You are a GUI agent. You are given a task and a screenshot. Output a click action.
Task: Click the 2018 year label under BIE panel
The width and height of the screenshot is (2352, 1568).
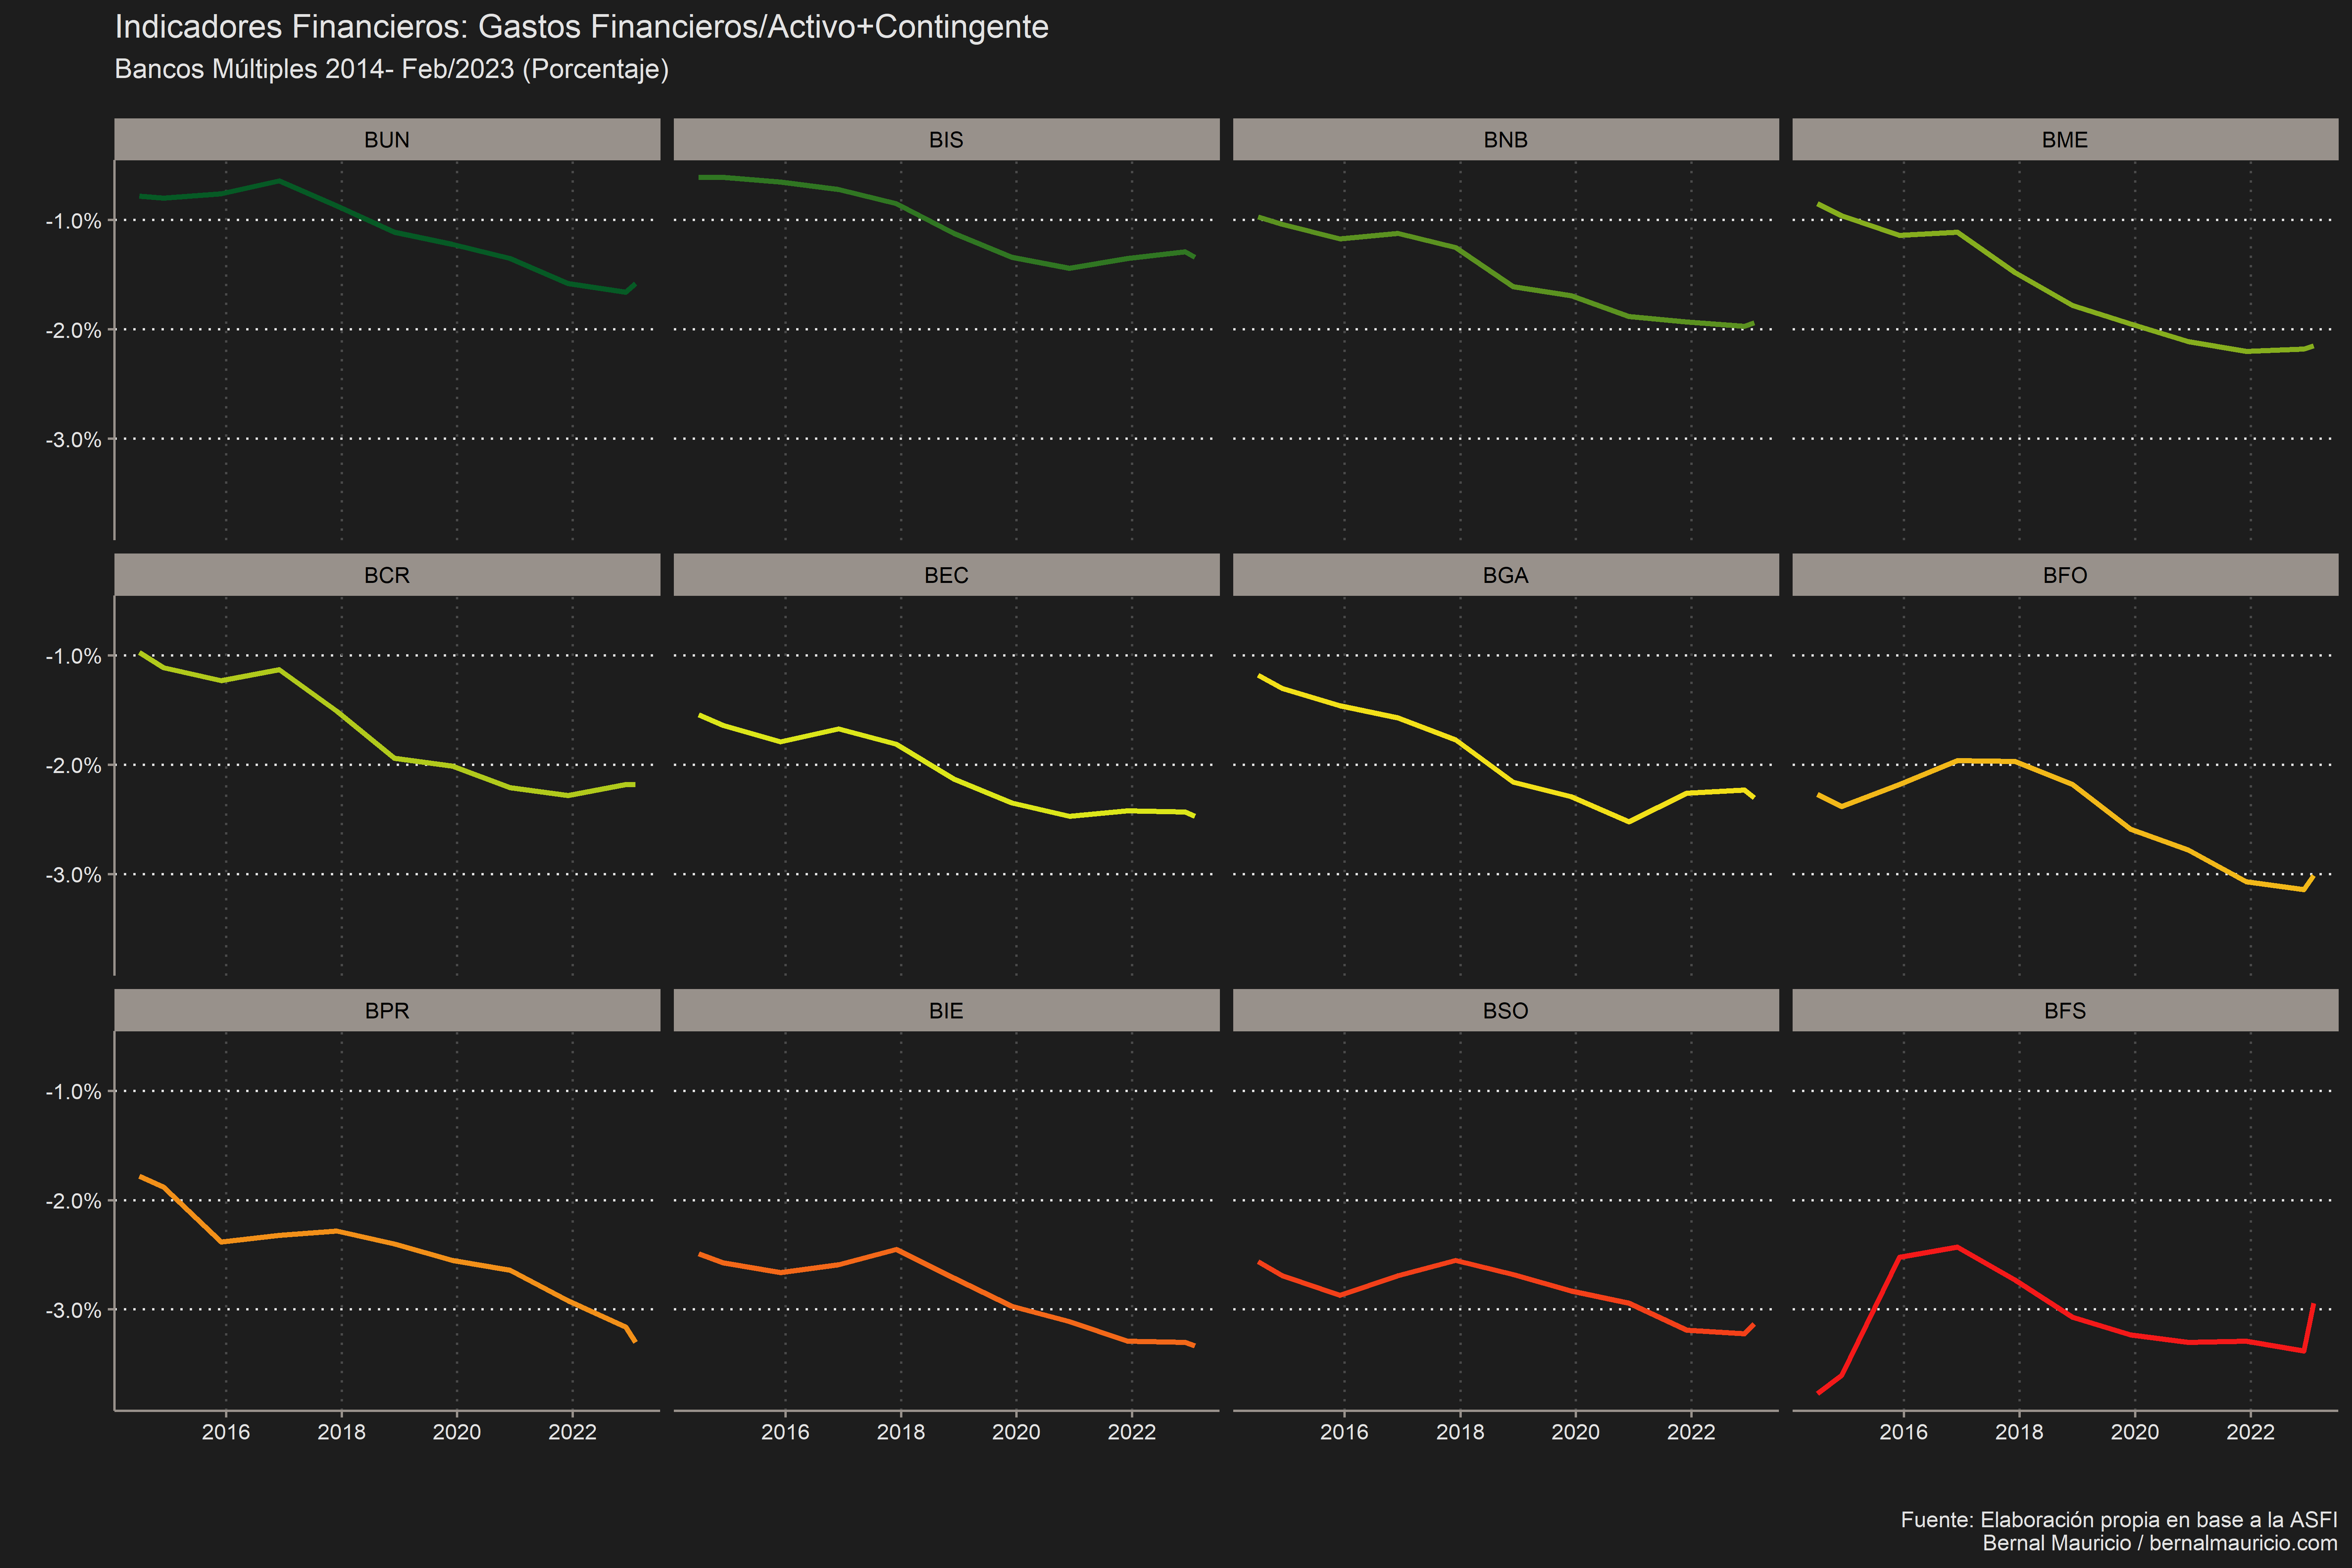(901, 1432)
